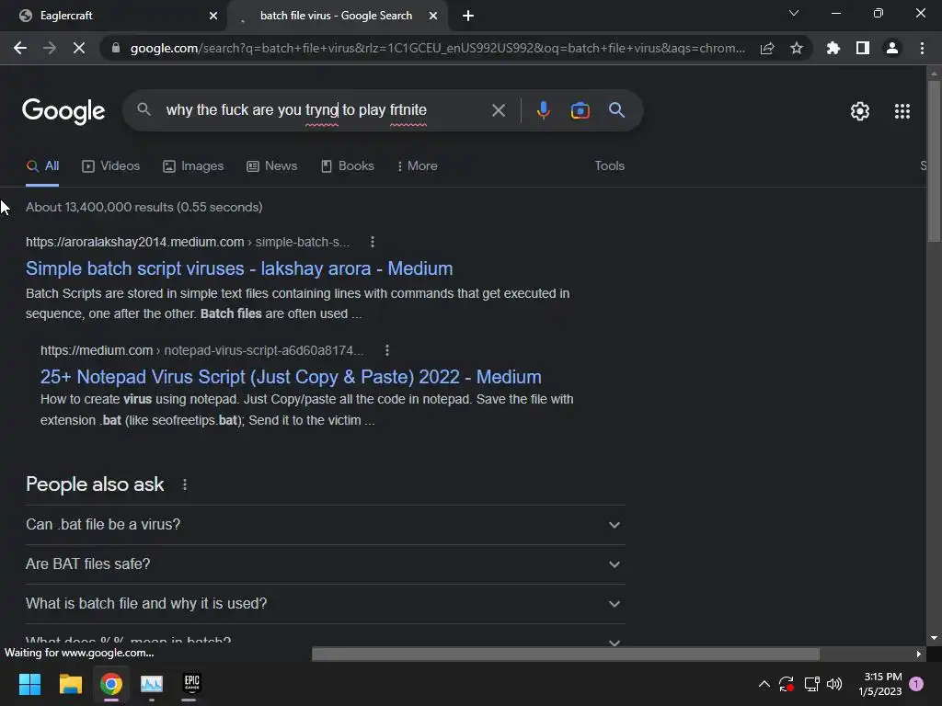Expand 'What is batch file and why' question
Screen dimensions: 942x706
point(325,604)
